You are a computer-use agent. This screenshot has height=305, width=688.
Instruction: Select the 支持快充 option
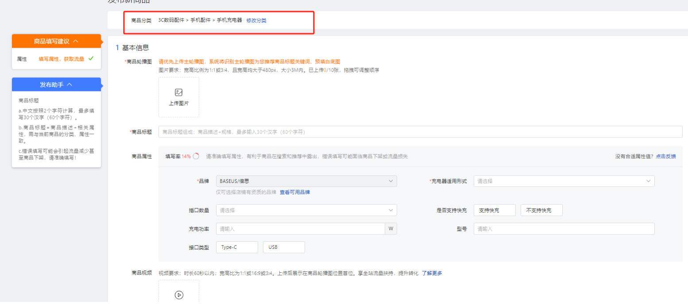pyautogui.click(x=494, y=210)
